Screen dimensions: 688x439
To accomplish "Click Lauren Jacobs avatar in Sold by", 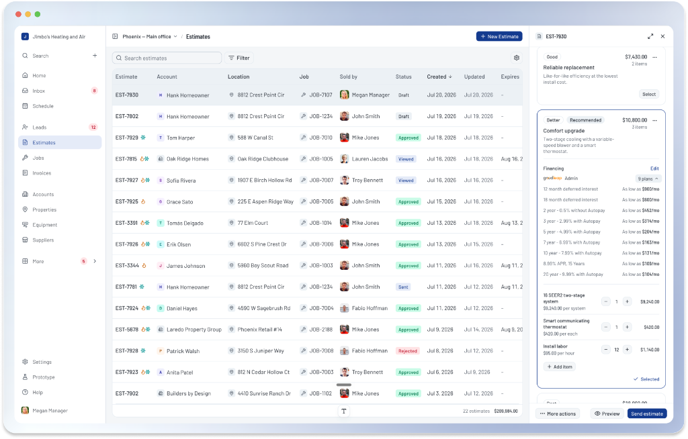I will (345, 159).
